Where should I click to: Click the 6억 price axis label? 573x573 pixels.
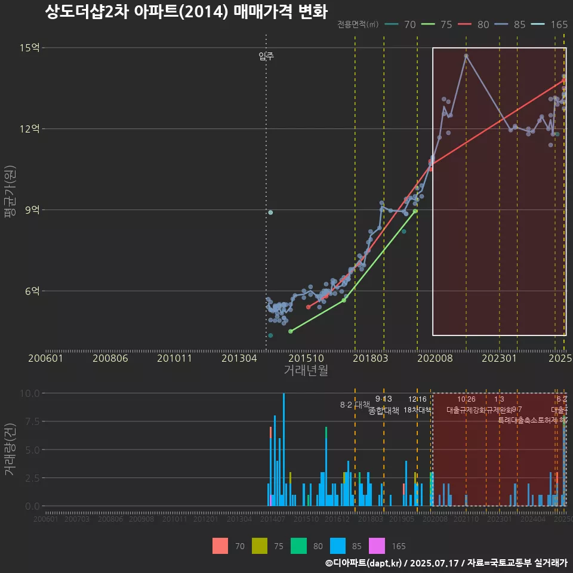click(32, 291)
